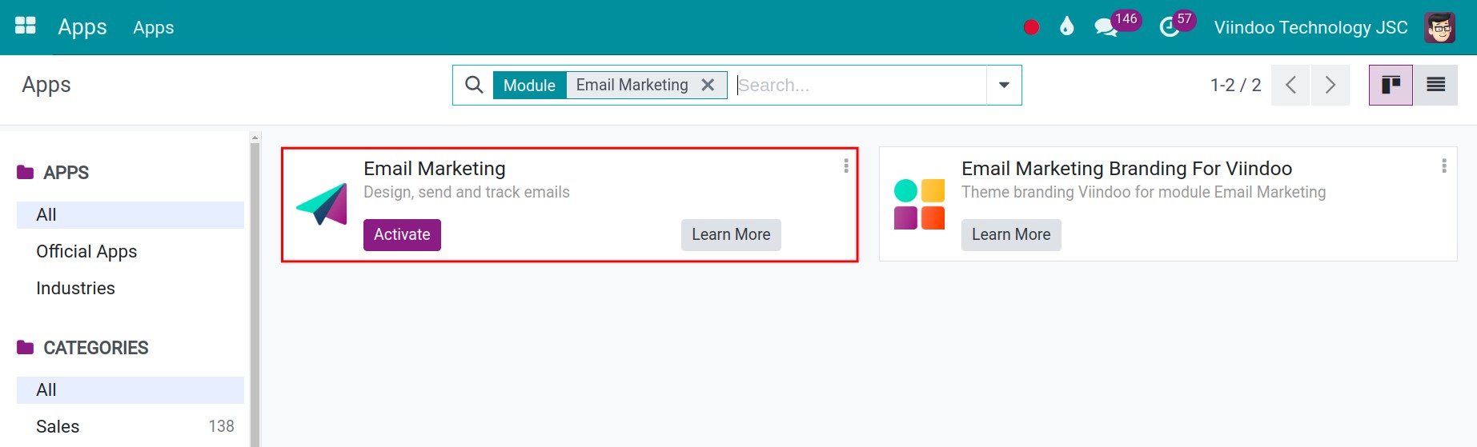Image resolution: width=1477 pixels, height=447 pixels.
Task: Click Learn More on Branding For Viindoo card
Action: [1011, 234]
